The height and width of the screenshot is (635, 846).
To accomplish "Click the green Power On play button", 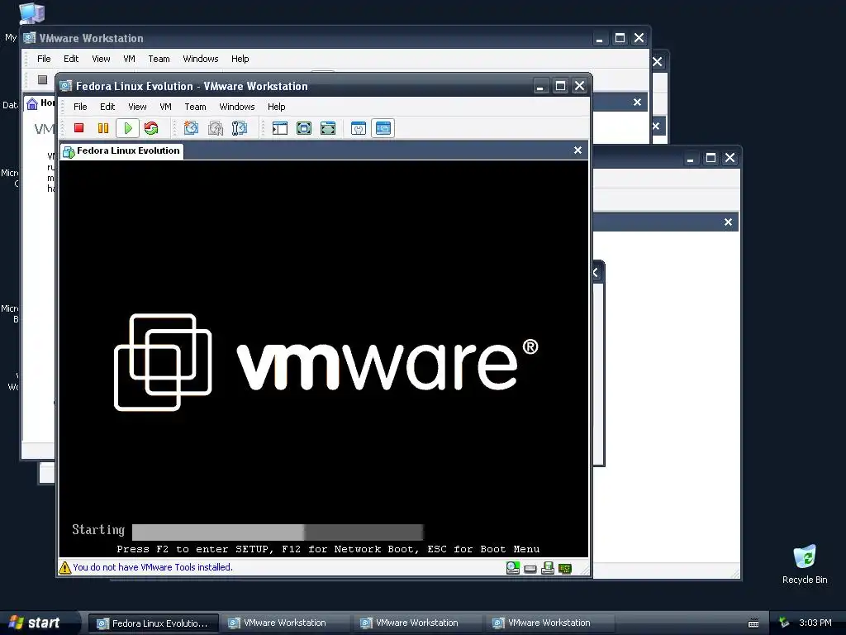I will pos(128,128).
